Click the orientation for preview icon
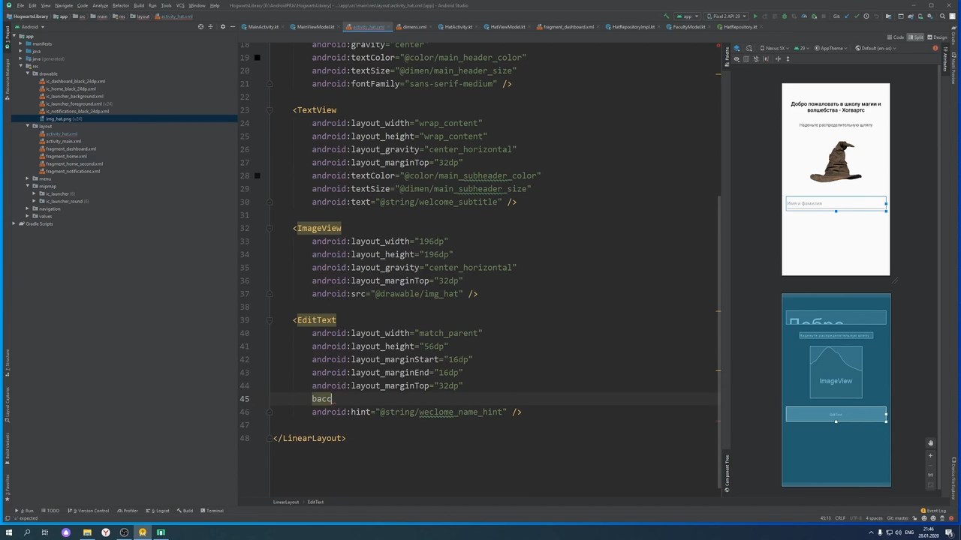The height and width of the screenshot is (540, 961). pyautogui.click(x=749, y=48)
